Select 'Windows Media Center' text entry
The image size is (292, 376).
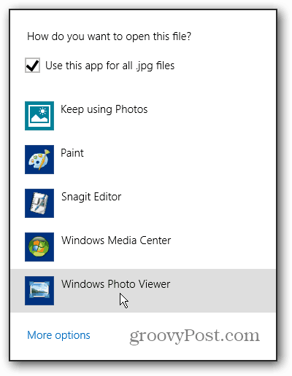click(116, 240)
